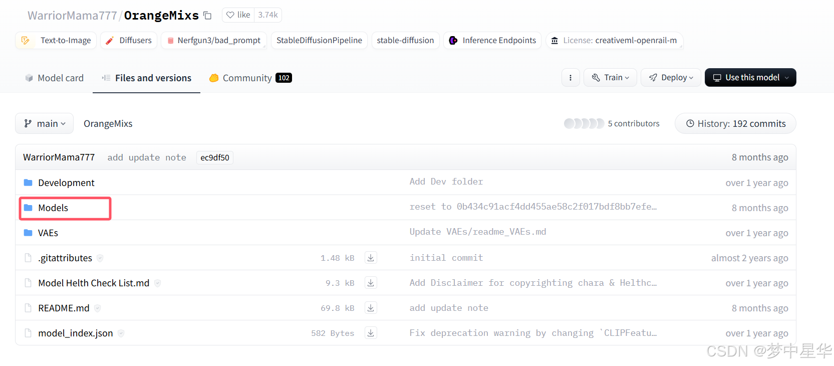Open the StableDiffusionPipeline tag
834x366 pixels.
click(x=319, y=40)
